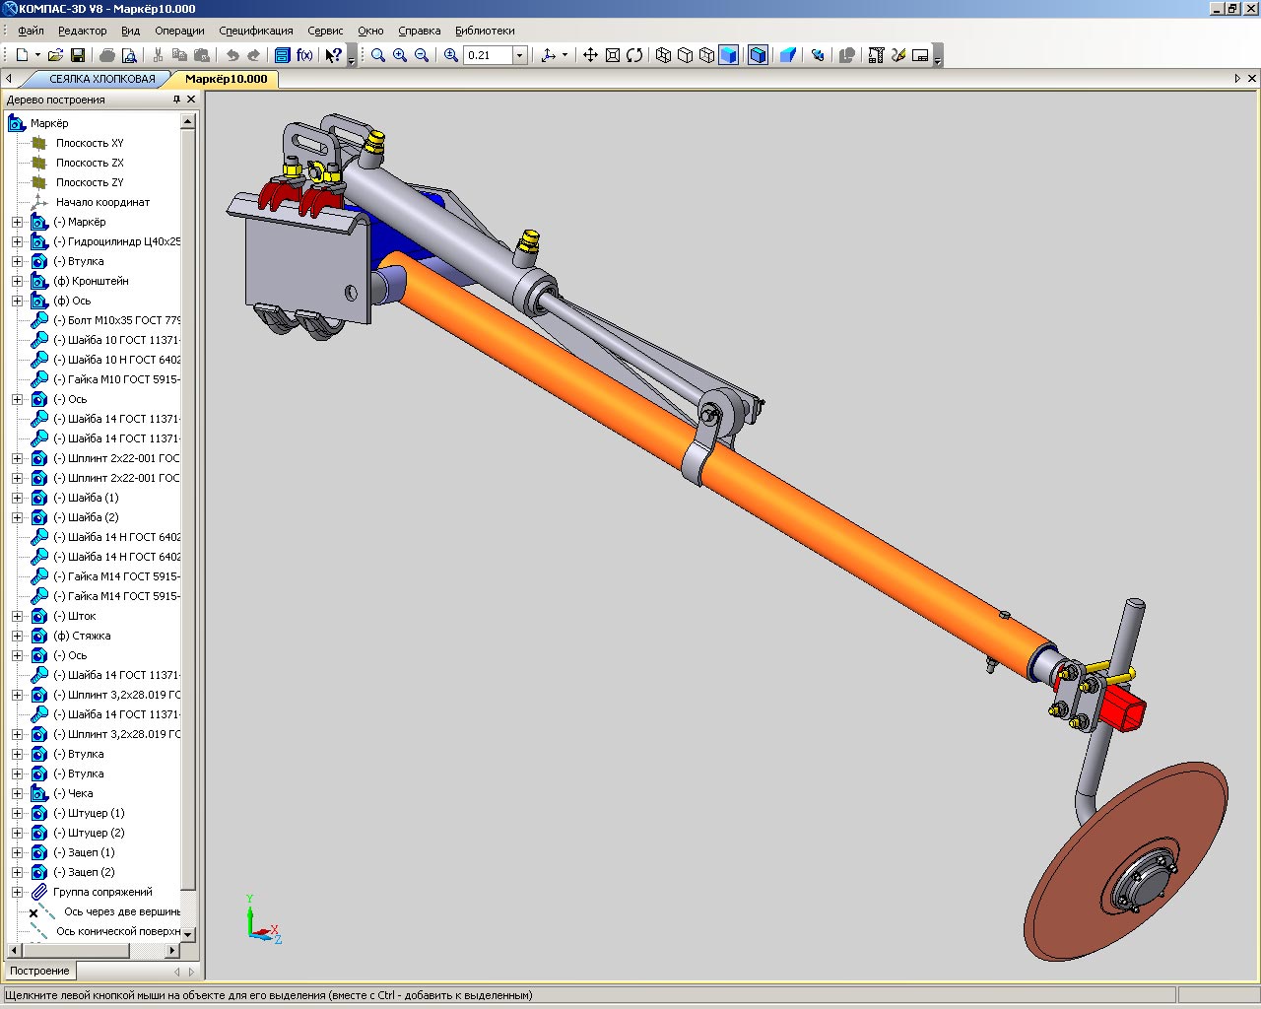
Task: Toggle shaded with edges display mode
Action: [x=758, y=55]
